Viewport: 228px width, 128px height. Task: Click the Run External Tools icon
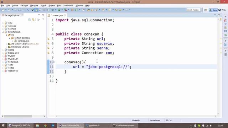pyautogui.click(x=66, y=10)
